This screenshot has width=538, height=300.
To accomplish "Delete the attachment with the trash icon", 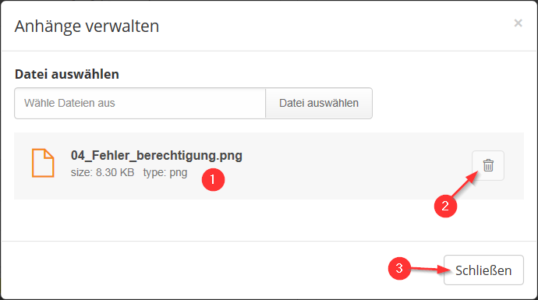I will (x=488, y=165).
